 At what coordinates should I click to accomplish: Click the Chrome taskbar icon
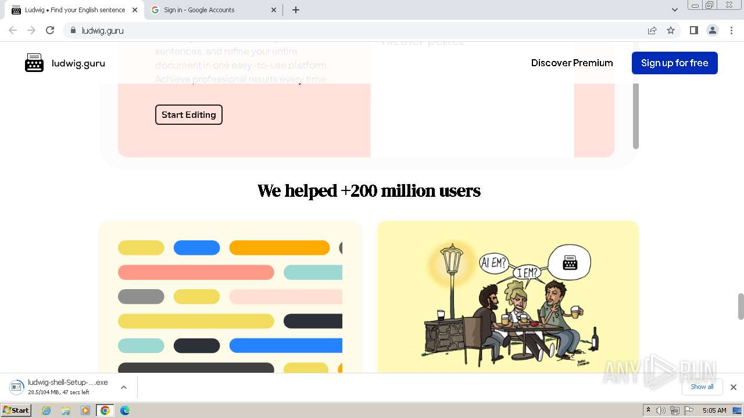105,410
